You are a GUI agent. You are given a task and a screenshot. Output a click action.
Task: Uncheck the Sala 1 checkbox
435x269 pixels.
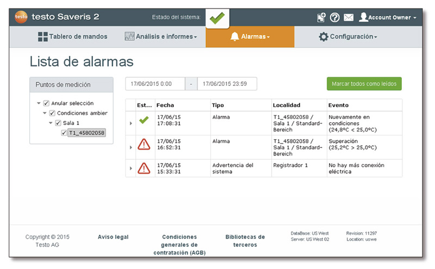(x=58, y=123)
